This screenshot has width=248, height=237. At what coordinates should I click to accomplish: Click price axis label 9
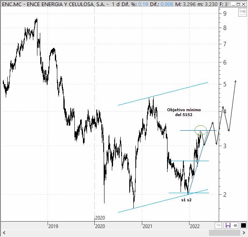[x=225, y=14]
